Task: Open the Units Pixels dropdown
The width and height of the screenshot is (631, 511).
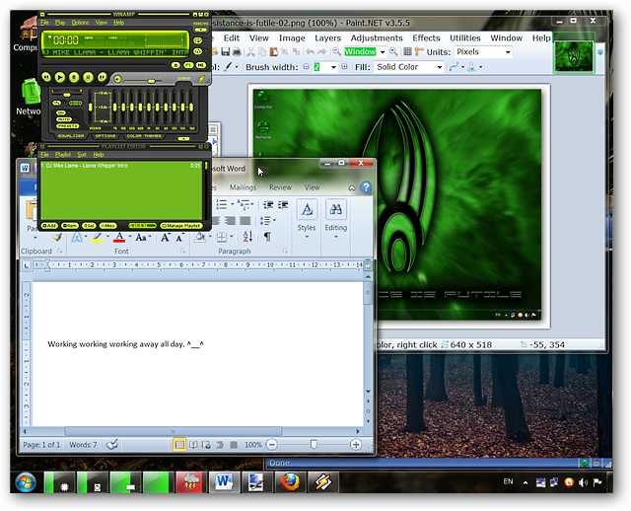Action: click(x=508, y=52)
